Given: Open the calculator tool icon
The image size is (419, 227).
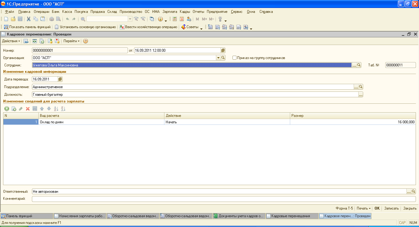Looking at the screenshot, I should 175,19.
